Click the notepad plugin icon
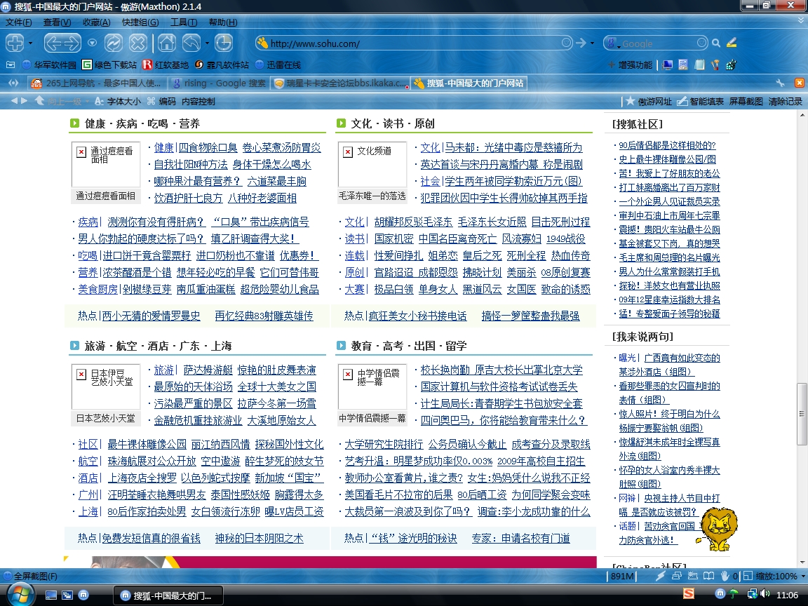 click(700, 65)
